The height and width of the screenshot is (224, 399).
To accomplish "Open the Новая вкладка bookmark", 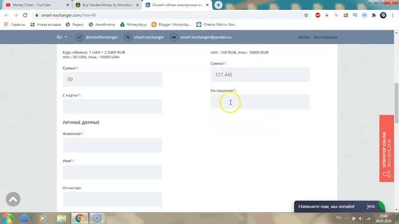I will (x=46, y=24).
